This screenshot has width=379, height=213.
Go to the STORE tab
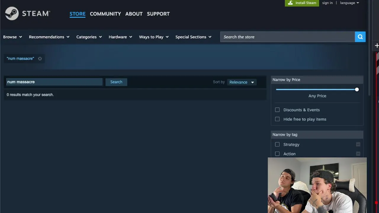[78, 14]
